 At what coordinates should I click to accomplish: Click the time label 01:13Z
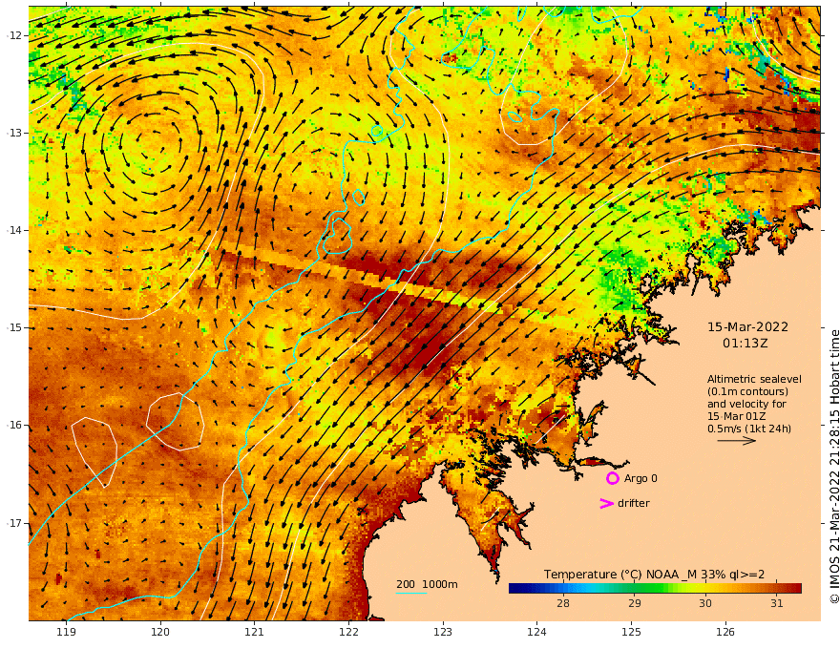click(x=745, y=344)
